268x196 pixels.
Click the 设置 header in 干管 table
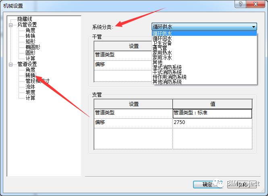point(123,46)
